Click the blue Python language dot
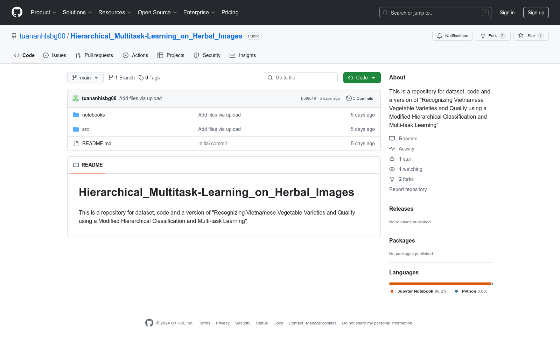The width and height of the screenshot is (560, 350). [x=456, y=291]
